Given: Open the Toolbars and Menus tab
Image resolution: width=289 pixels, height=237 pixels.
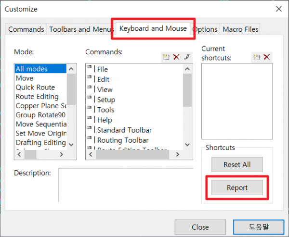Looking at the screenshot, I should [81, 29].
